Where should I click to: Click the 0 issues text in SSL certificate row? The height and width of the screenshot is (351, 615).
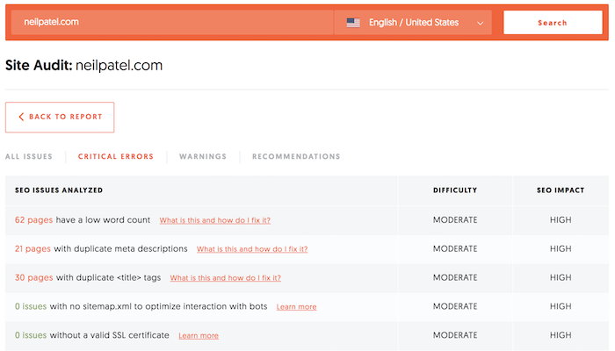(31, 335)
